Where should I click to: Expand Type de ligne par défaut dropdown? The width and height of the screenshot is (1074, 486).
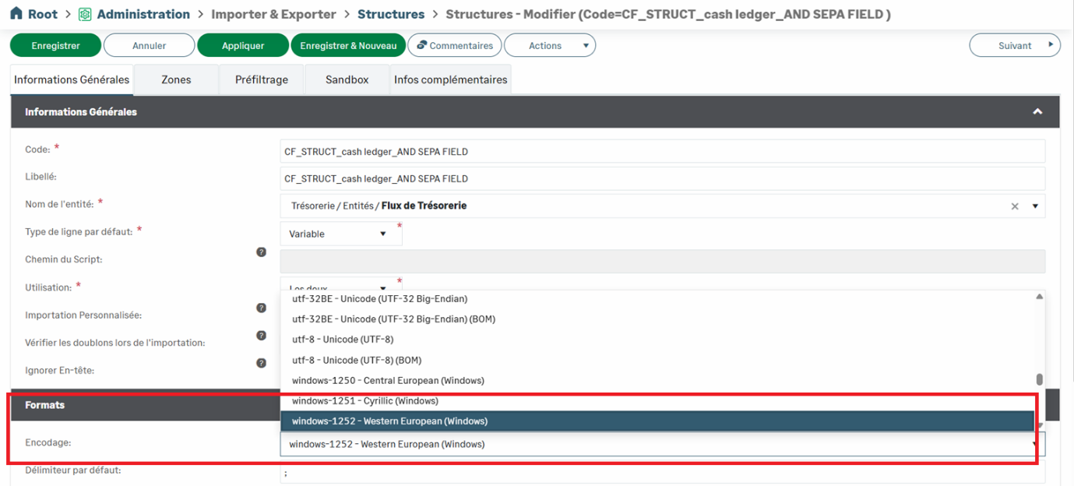[382, 234]
